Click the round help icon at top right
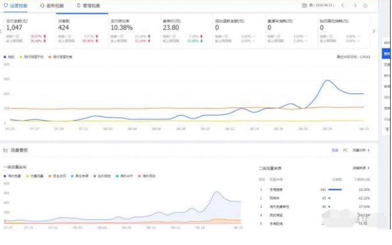The image size is (392, 245). (365, 5)
